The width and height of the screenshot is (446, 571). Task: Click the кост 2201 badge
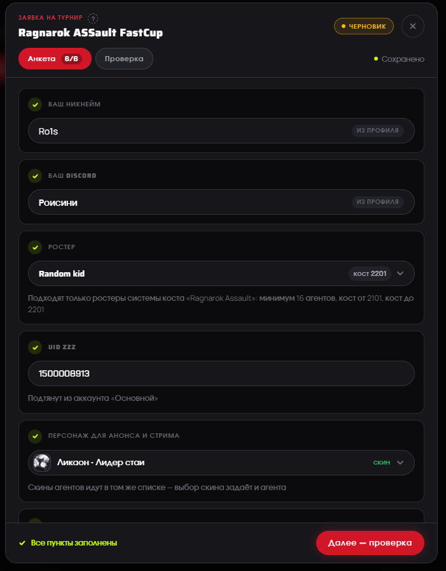370,273
